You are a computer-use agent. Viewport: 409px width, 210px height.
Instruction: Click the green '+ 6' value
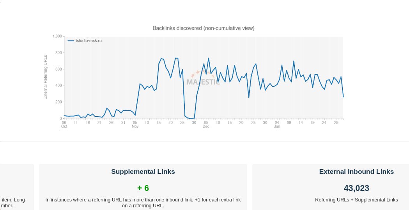tap(143, 188)
